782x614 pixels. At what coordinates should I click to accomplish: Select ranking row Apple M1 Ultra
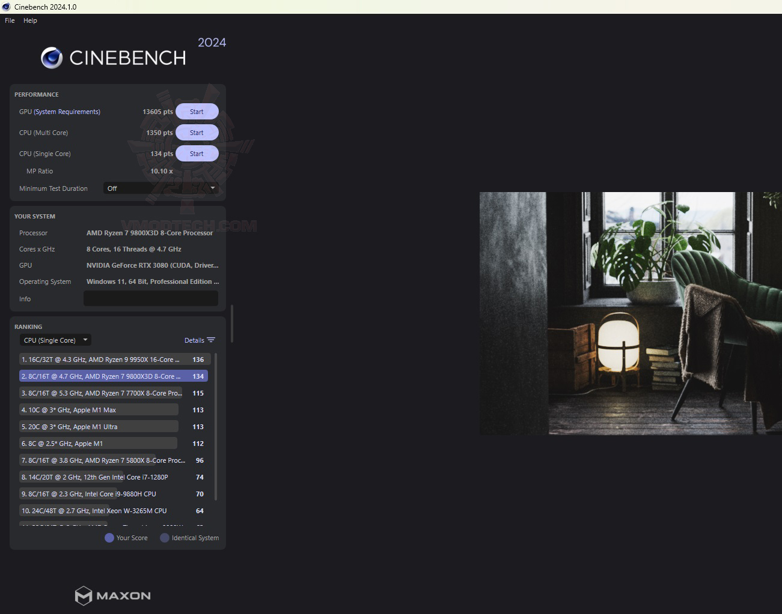click(x=114, y=427)
